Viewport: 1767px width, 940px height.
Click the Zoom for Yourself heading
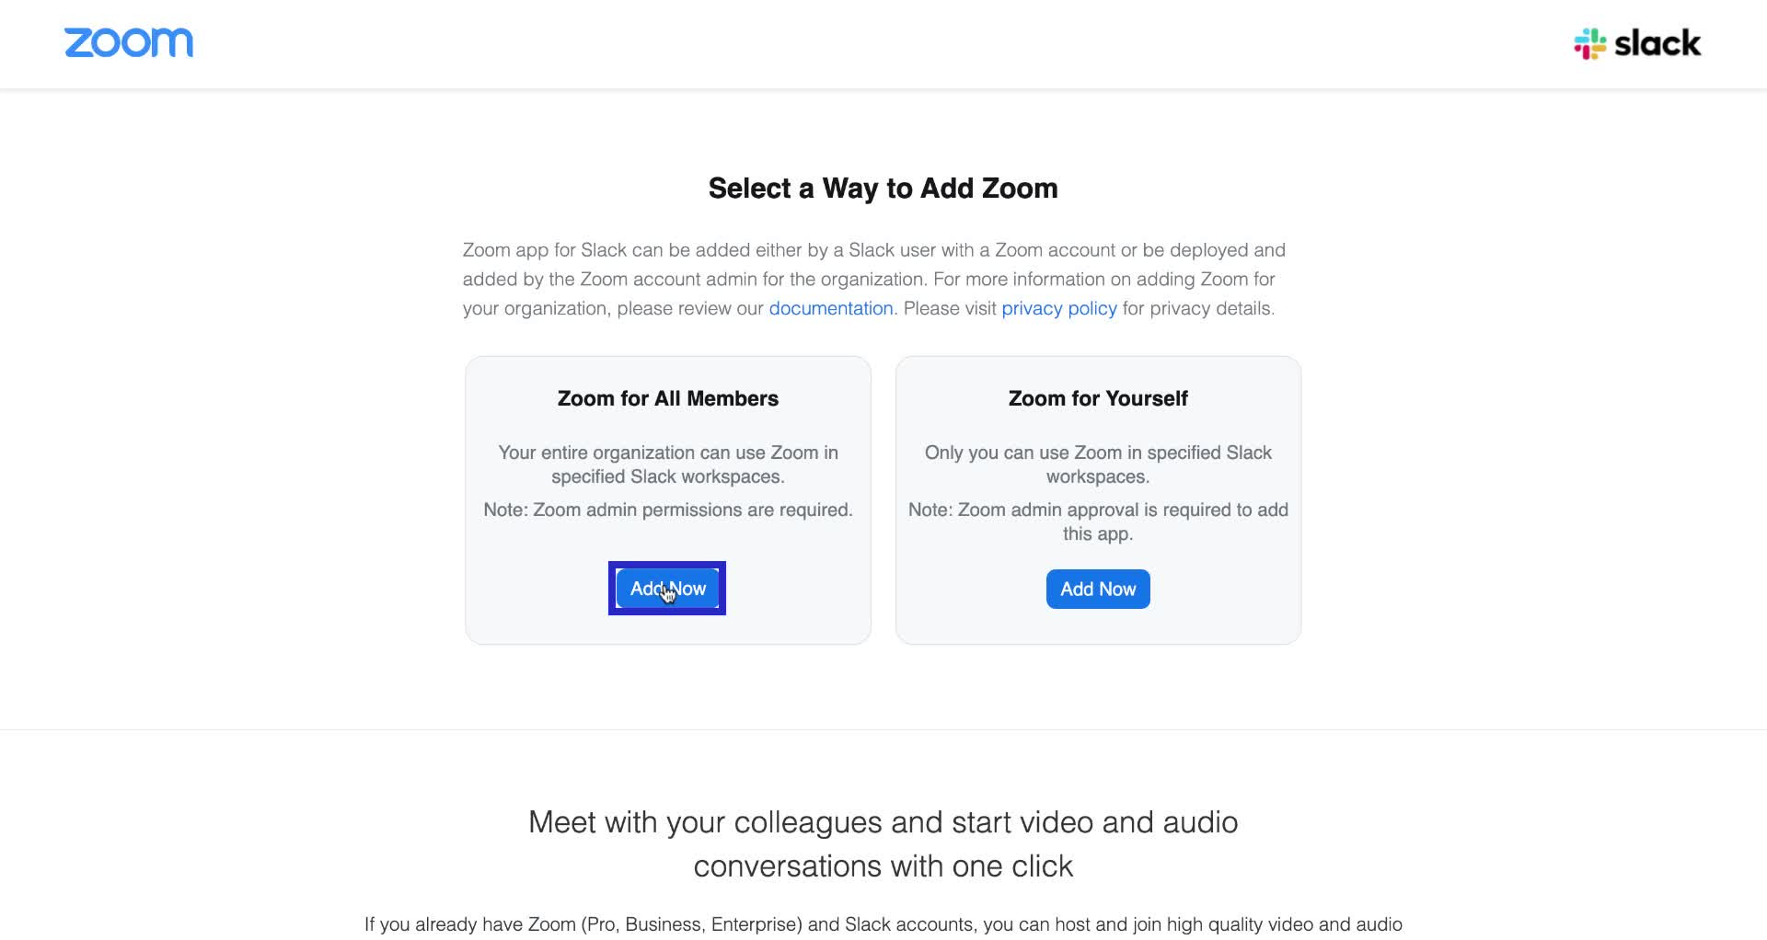(x=1097, y=397)
